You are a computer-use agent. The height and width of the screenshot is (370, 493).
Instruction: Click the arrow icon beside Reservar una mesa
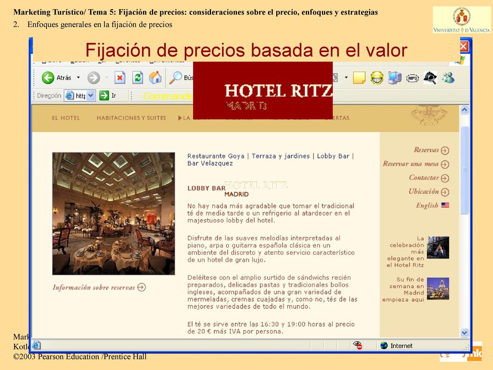[445, 164]
